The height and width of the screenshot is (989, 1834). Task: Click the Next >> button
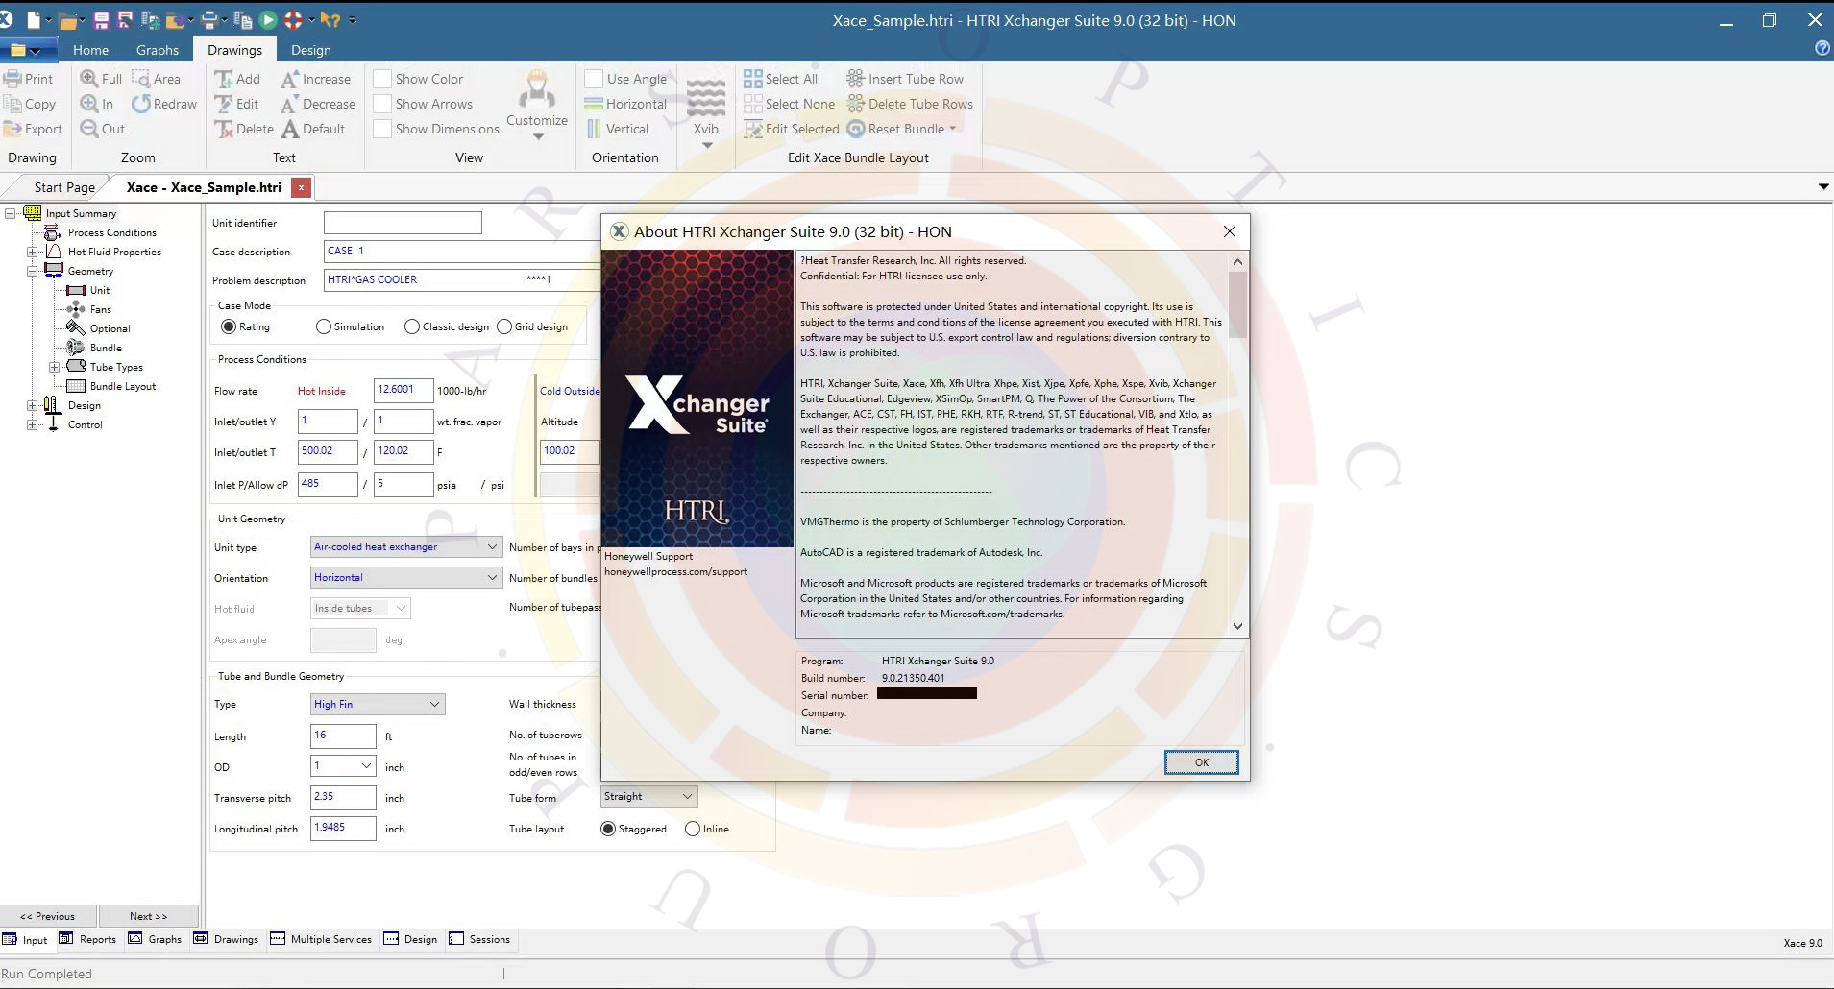pyautogui.click(x=149, y=916)
